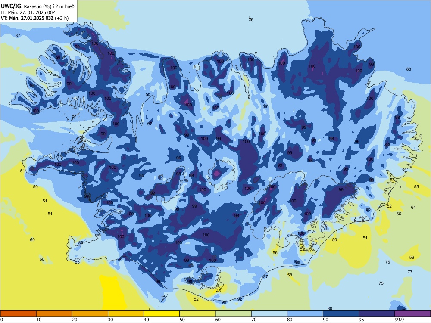
Task: Click the humidity value '85' southwest of Reykjanes
Action: (77, 262)
